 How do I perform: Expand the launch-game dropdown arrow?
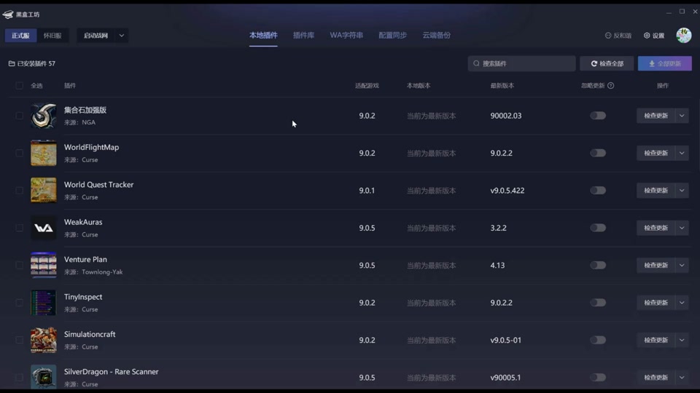(x=122, y=36)
